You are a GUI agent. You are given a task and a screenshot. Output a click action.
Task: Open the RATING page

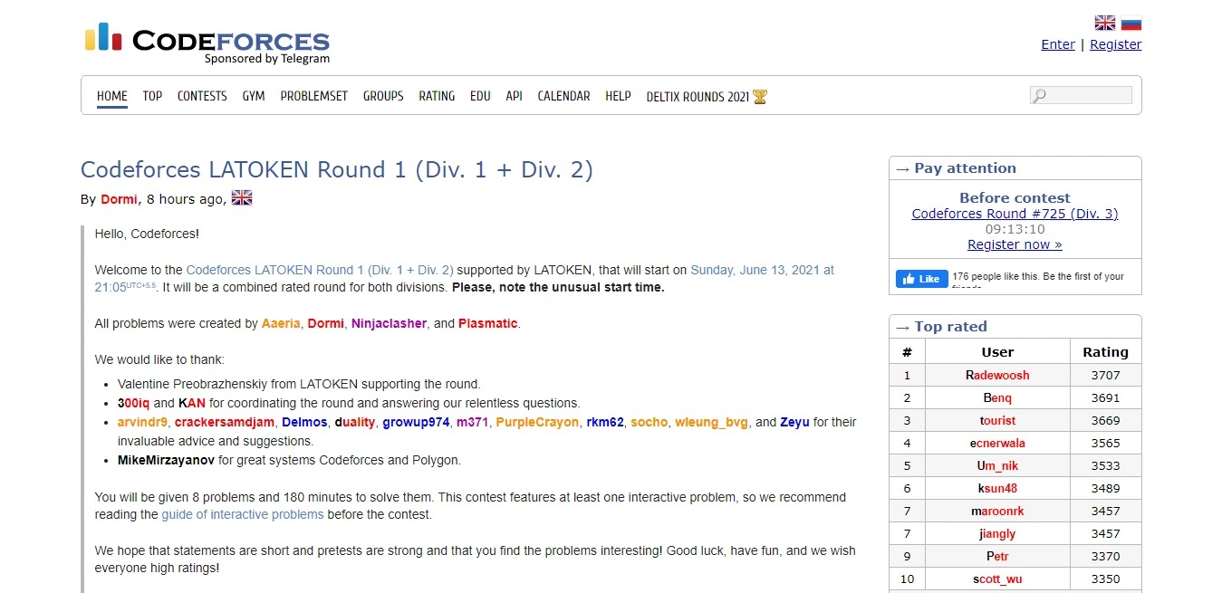pyautogui.click(x=436, y=95)
